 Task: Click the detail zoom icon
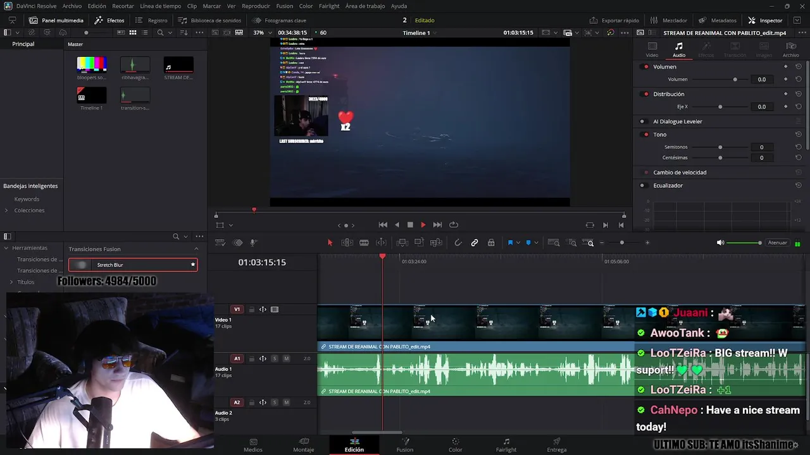click(x=571, y=243)
